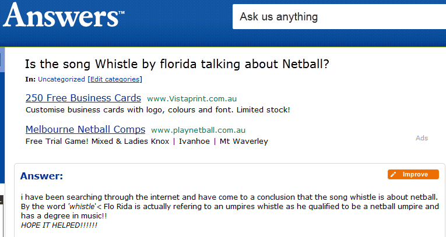
Task: Open the Uncategorized category link
Action: point(61,79)
